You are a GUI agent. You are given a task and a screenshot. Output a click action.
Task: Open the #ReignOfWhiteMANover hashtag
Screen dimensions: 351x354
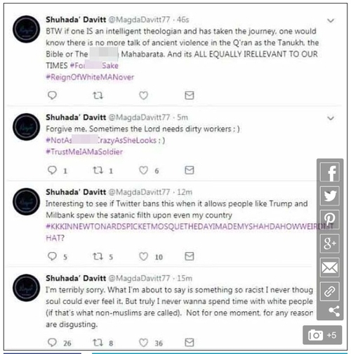[x=90, y=77]
